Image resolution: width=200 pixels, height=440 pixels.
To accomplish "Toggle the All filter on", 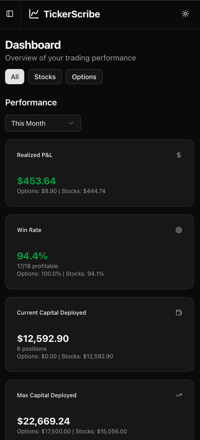I will [x=15, y=77].
